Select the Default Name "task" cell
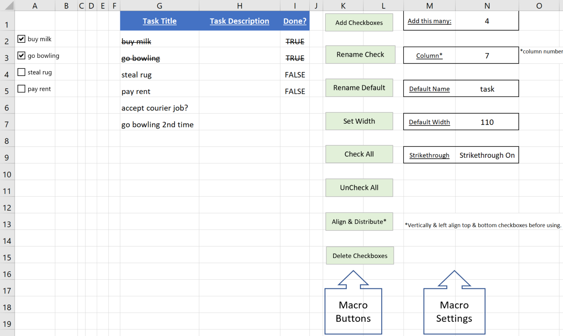Image resolution: width=563 pixels, height=336 pixels. coord(487,89)
